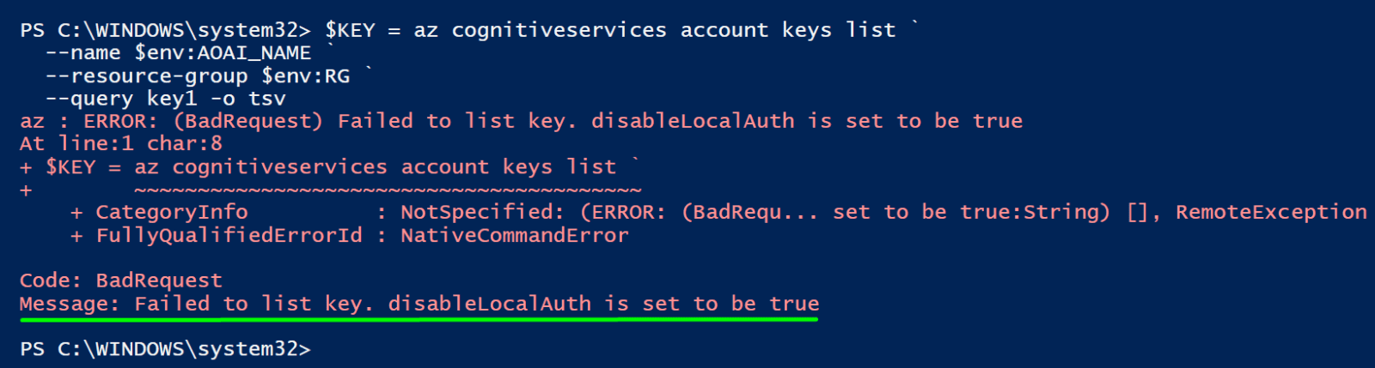
Task: Click the --query key1 -o tsv line
Action: (x=165, y=99)
